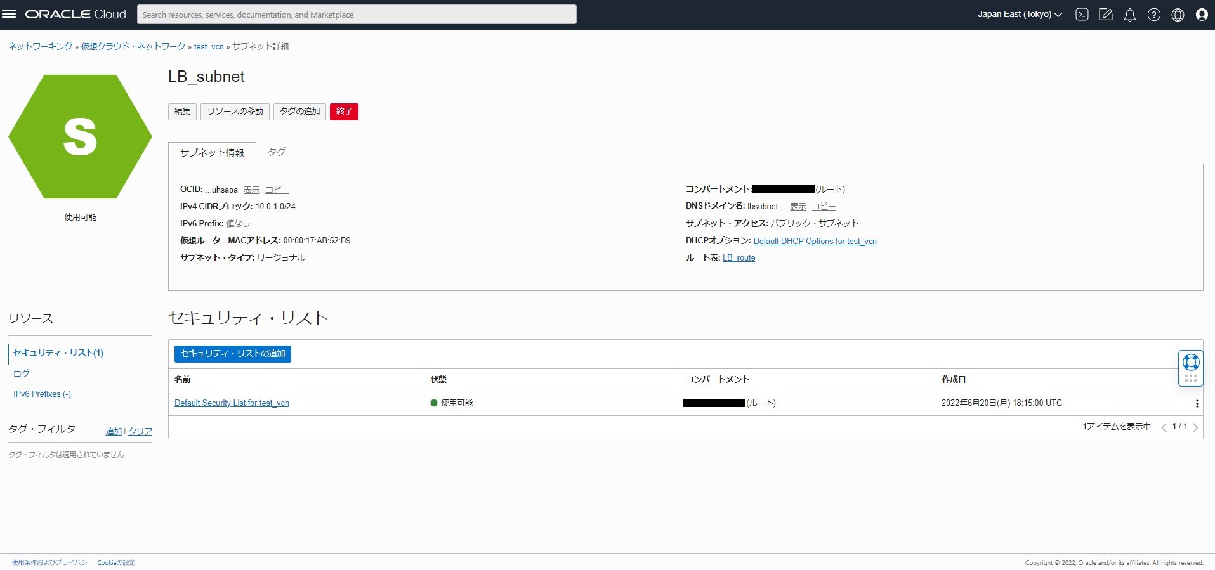Open the announcements bell icon

point(1129,15)
